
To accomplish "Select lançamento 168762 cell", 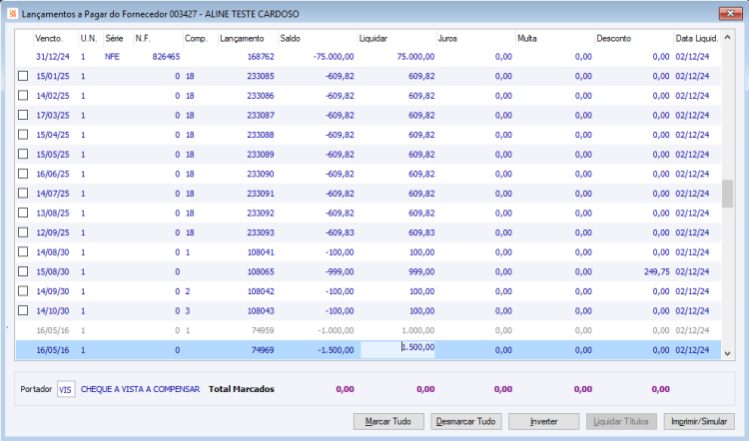I will tap(261, 56).
